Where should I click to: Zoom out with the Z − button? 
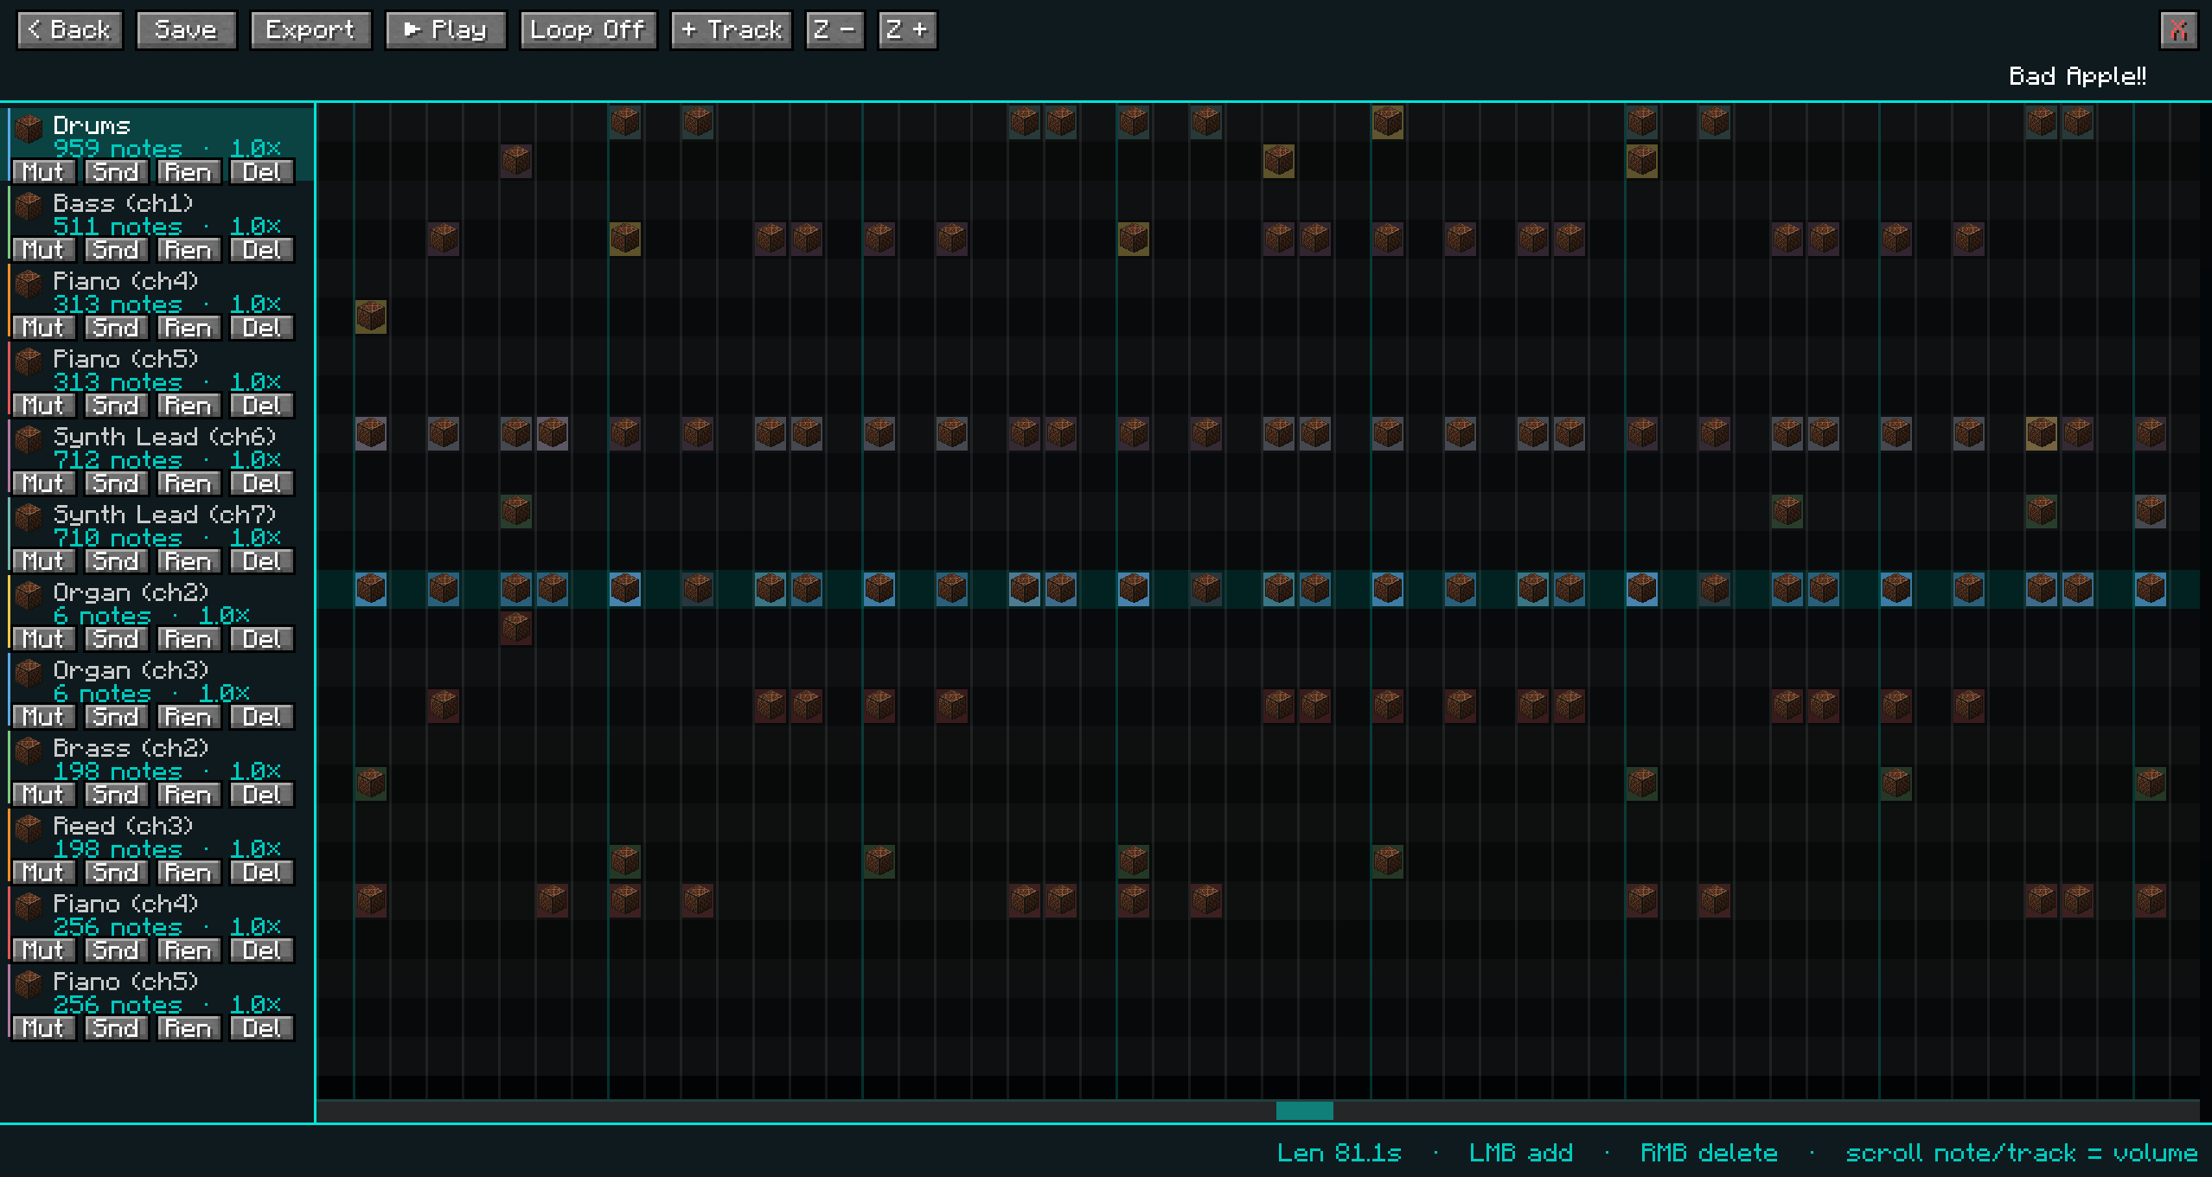tap(834, 30)
